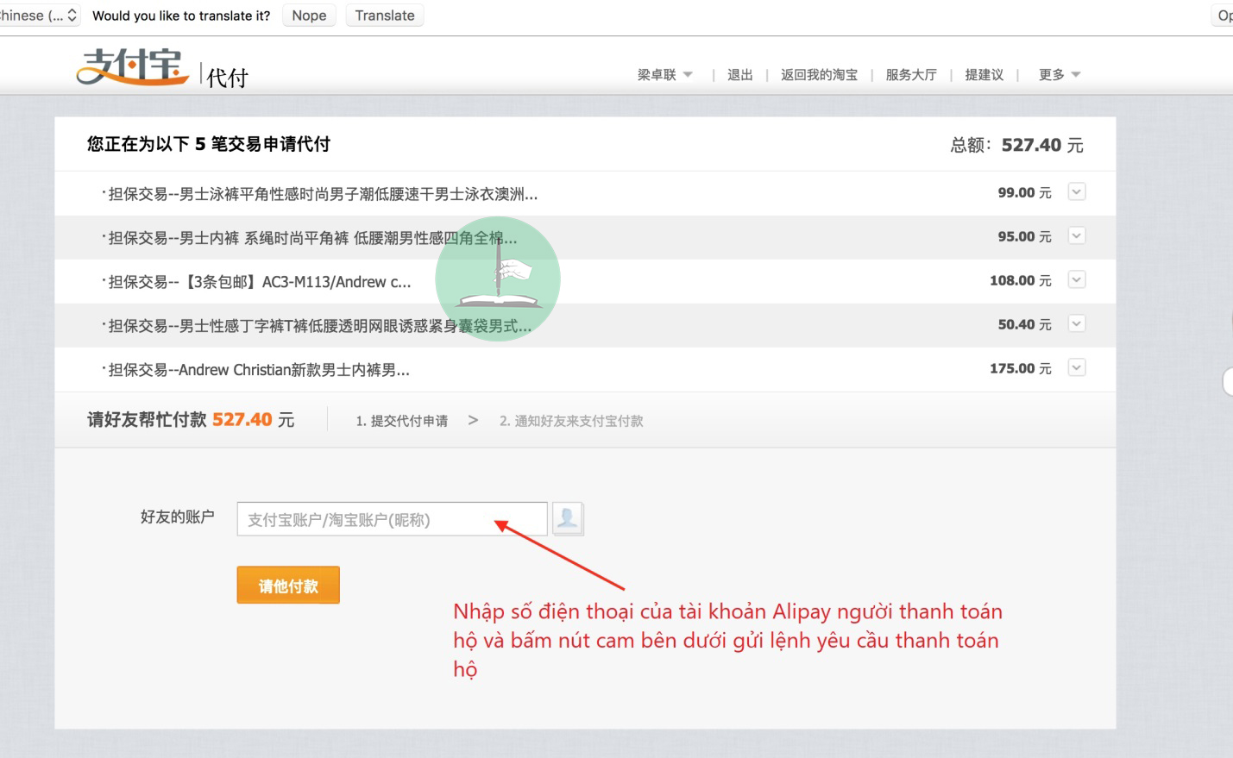Open the 梁卓联 account dropdown
Image resolution: width=1233 pixels, height=758 pixels.
tap(664, 75)
